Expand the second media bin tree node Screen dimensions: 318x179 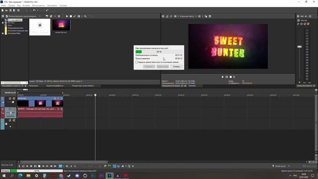[3, 23]
